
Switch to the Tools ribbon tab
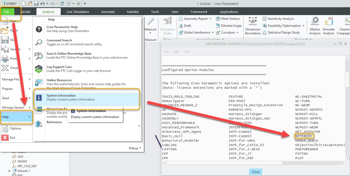pos(155,12)
